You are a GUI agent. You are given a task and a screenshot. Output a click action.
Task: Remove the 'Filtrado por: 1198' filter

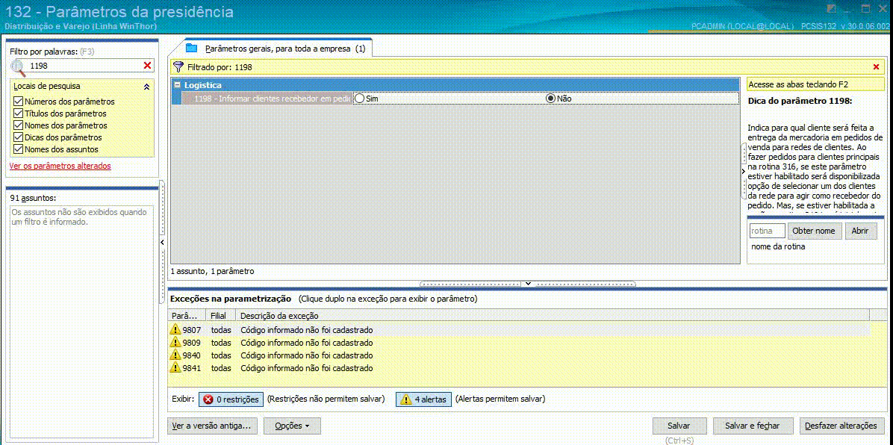point(876,67)
